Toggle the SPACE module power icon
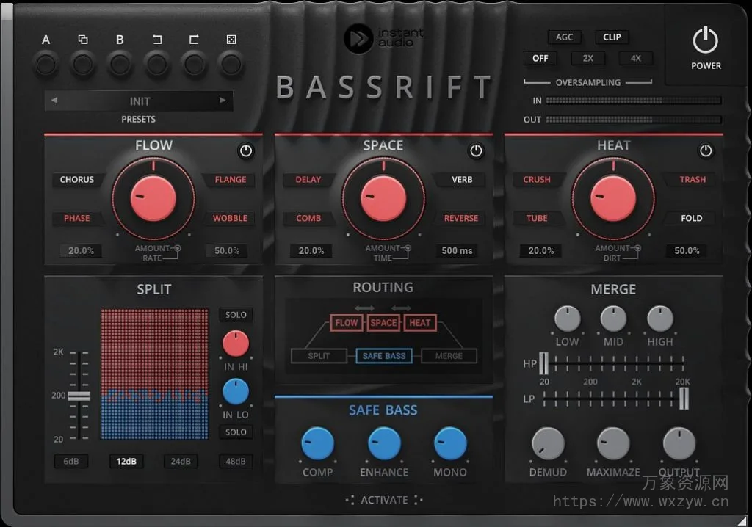 (x=476, y=150)
